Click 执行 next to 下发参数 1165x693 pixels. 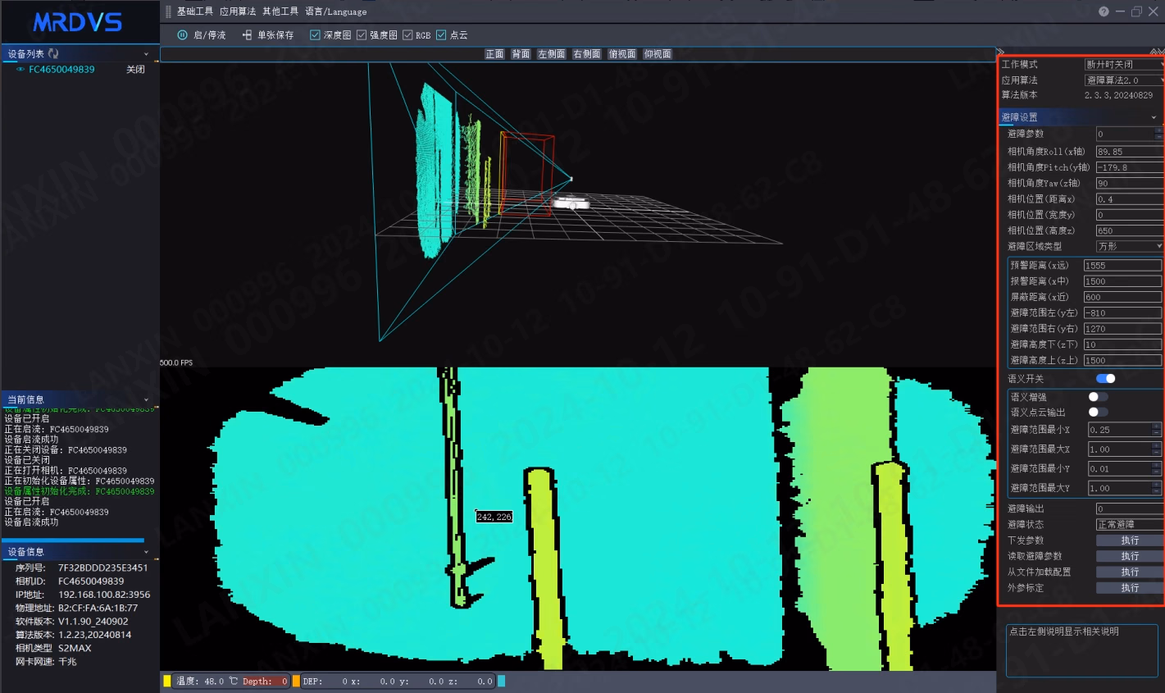pos(1130,540)
